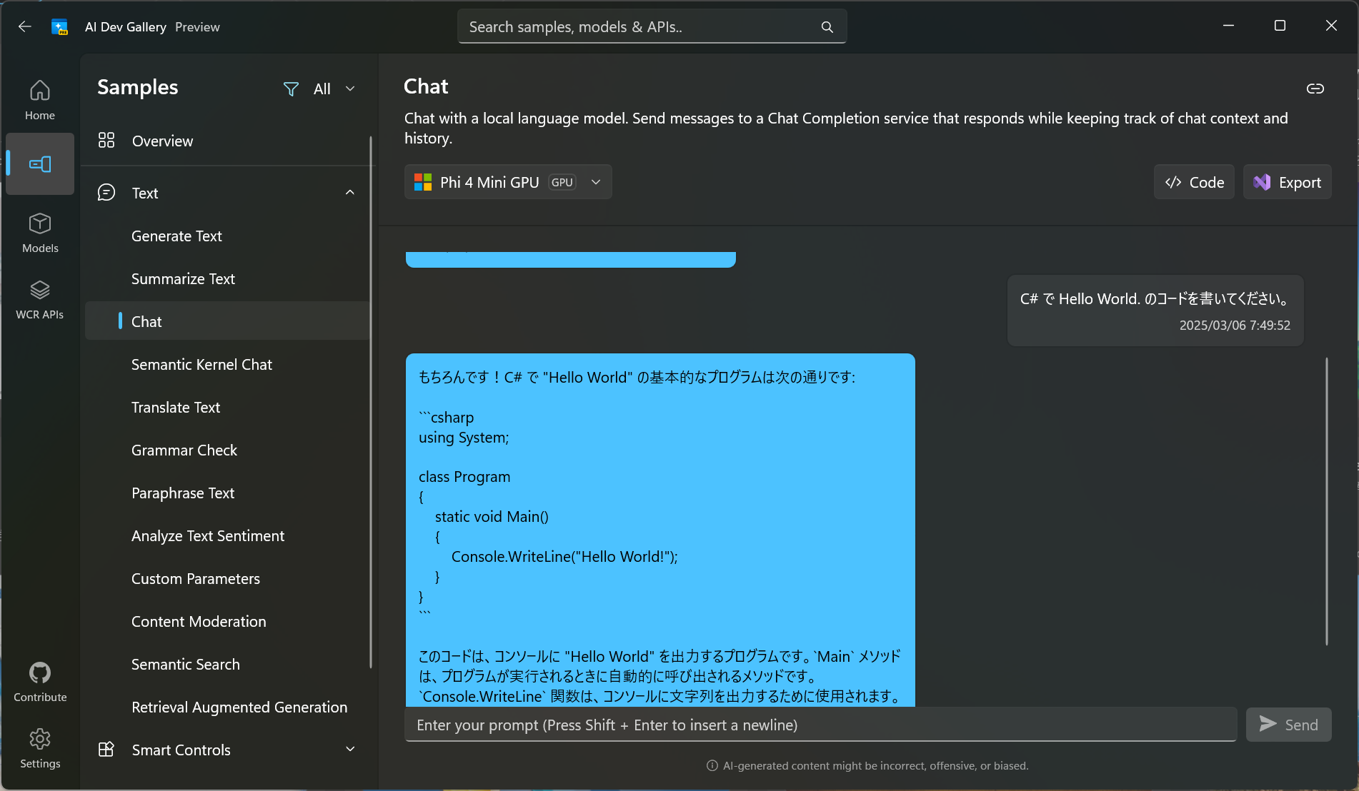The height and width of the screenshot is (791, 1359).
Task: Click the filter funnel icon beside All
Action: 291,89
